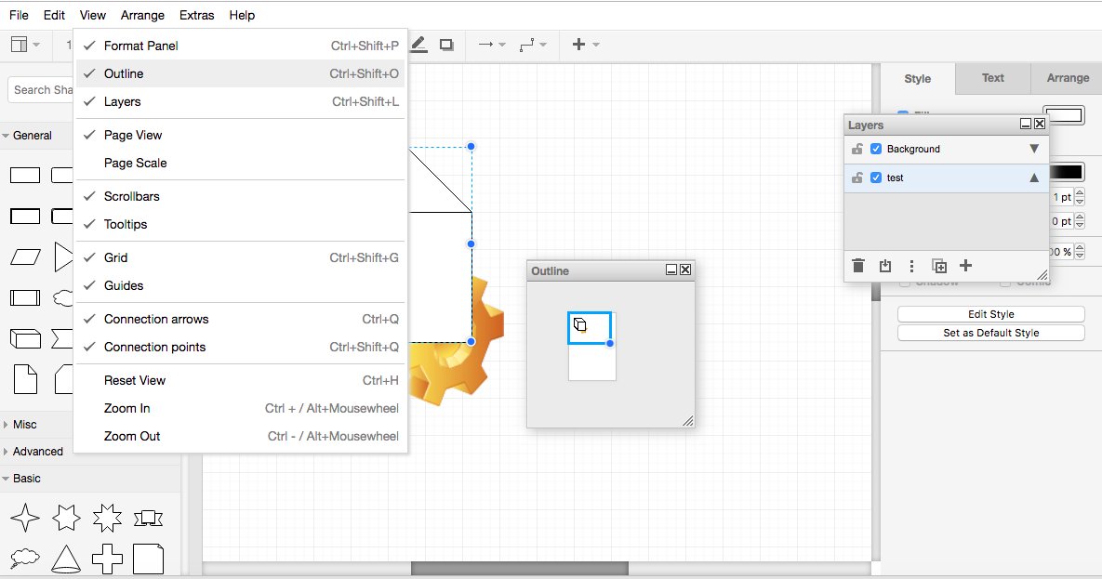Toggle the lock icon on test layer

tap(856, 178)
